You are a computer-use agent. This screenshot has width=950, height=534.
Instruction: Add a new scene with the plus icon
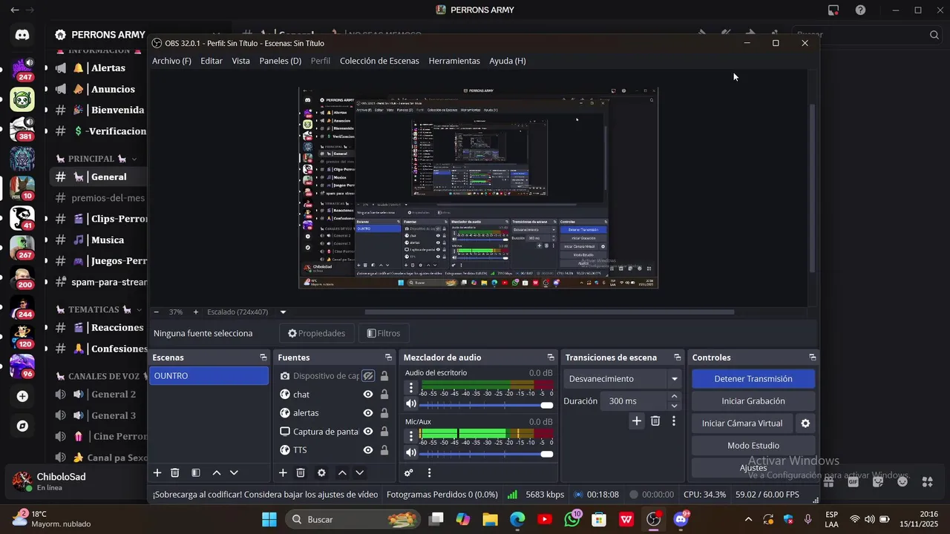pyautogui.click(x=157, y=473)
